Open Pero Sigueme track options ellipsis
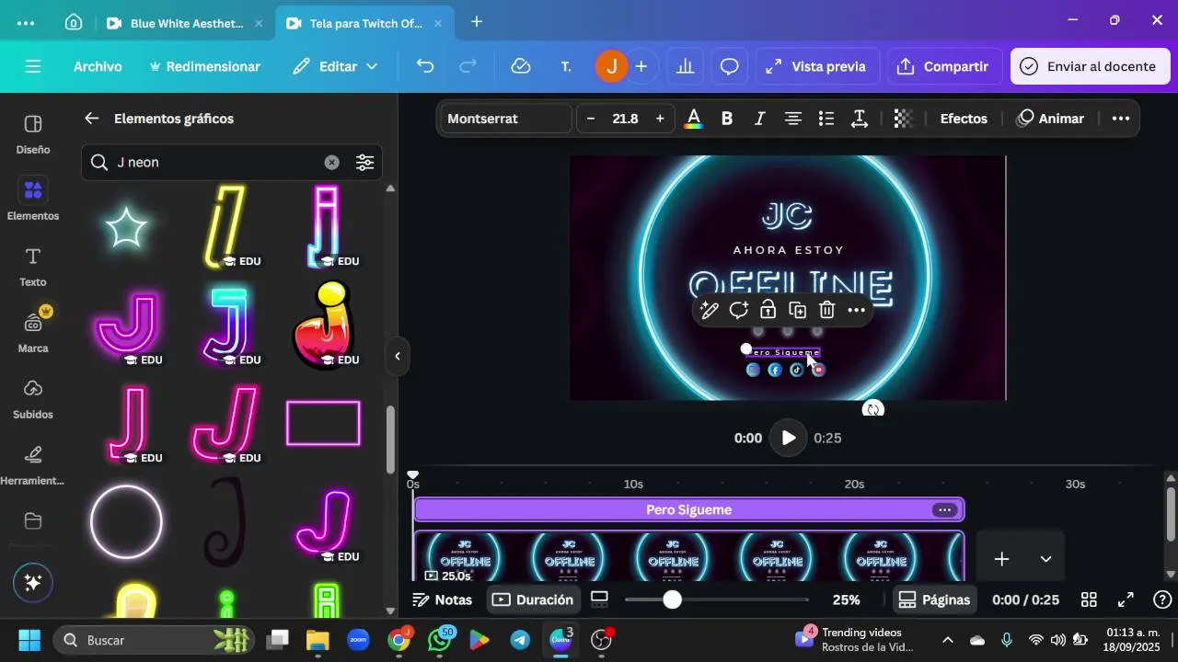 point(944,509)
